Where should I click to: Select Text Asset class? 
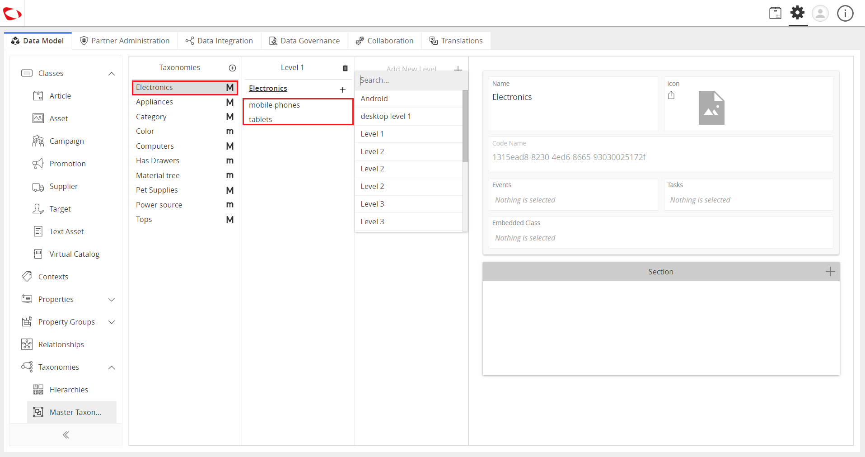66,231
